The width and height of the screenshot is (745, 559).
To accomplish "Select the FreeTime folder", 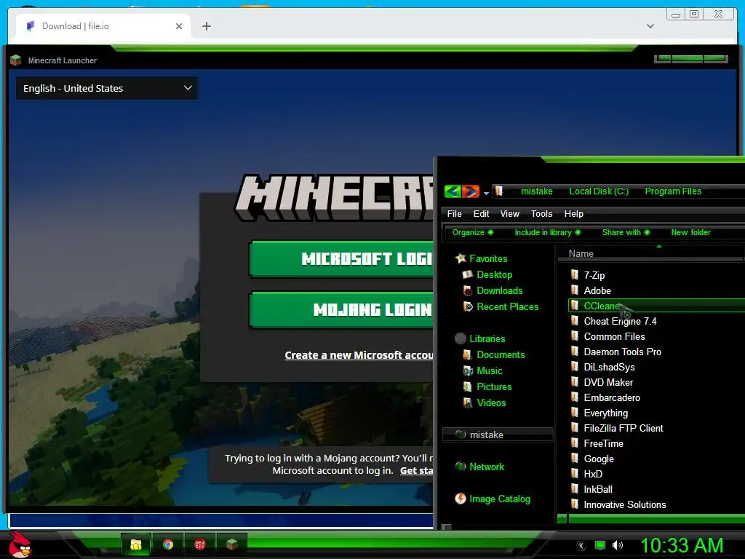I will (603, 443).
